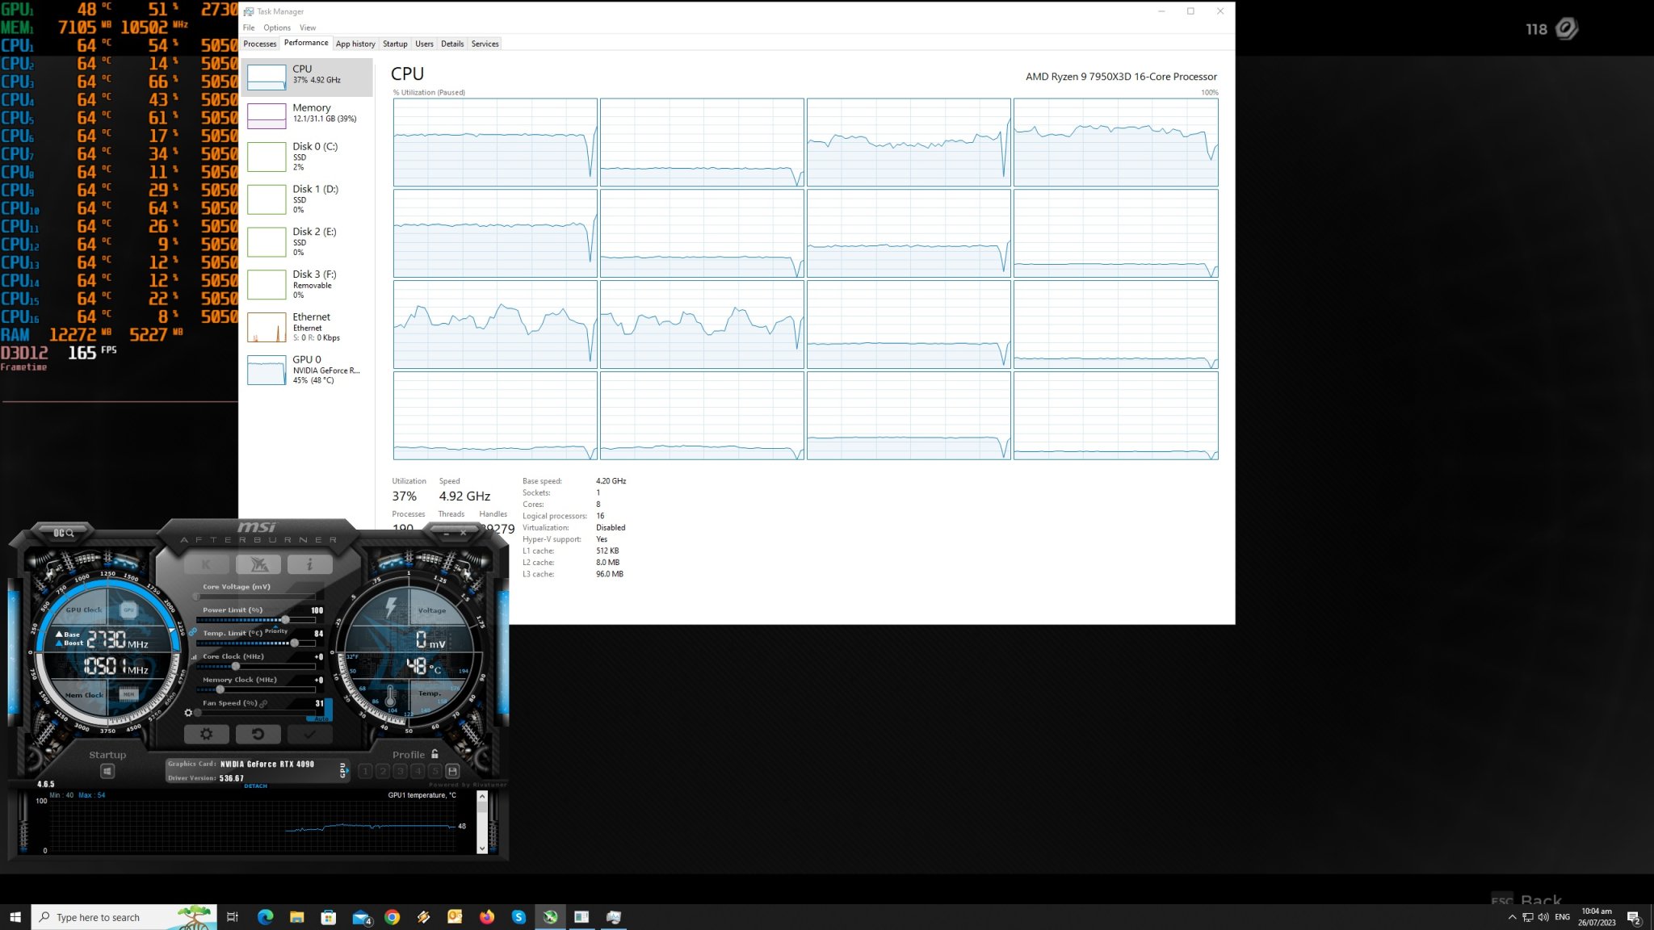
Task: Click the Power Limit slider handle
Action: (x=285, y=620)
